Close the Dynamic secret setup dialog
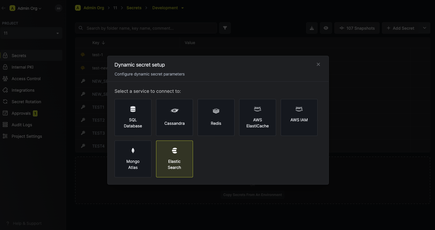 point(318,64)
